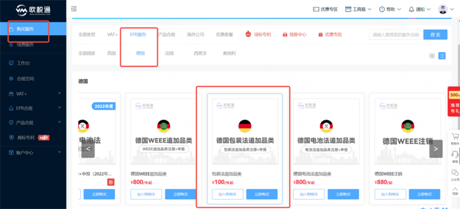Expand the VAT+ sidebar menu
460x209 pixels.
[x=33, y=94]
